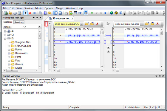The image size is (167, 111).
Task: Click right pane vertical scrollbar thumb
Action: [161, 33]
